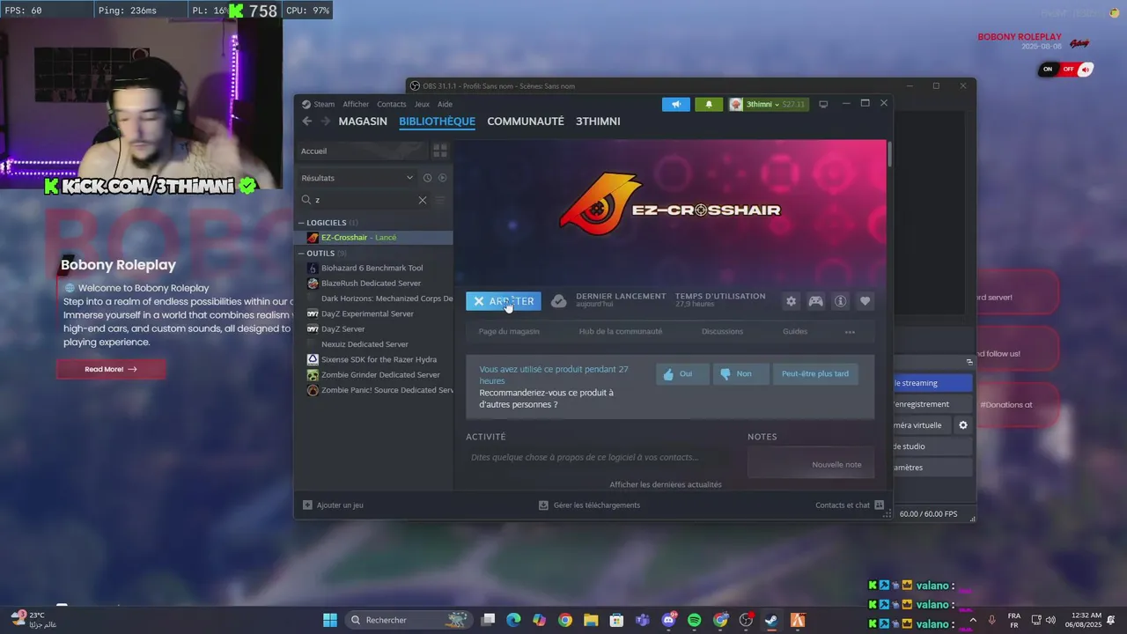Open the controller layout icon for EZ-Crosshair
This screenshot has width=1127, height=634.
(816, 301)
